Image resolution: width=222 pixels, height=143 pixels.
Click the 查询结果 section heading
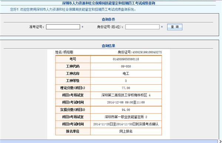(x=108, y=46)
